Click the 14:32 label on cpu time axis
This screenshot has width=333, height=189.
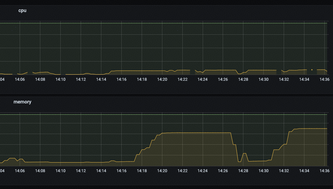(284, 79)
